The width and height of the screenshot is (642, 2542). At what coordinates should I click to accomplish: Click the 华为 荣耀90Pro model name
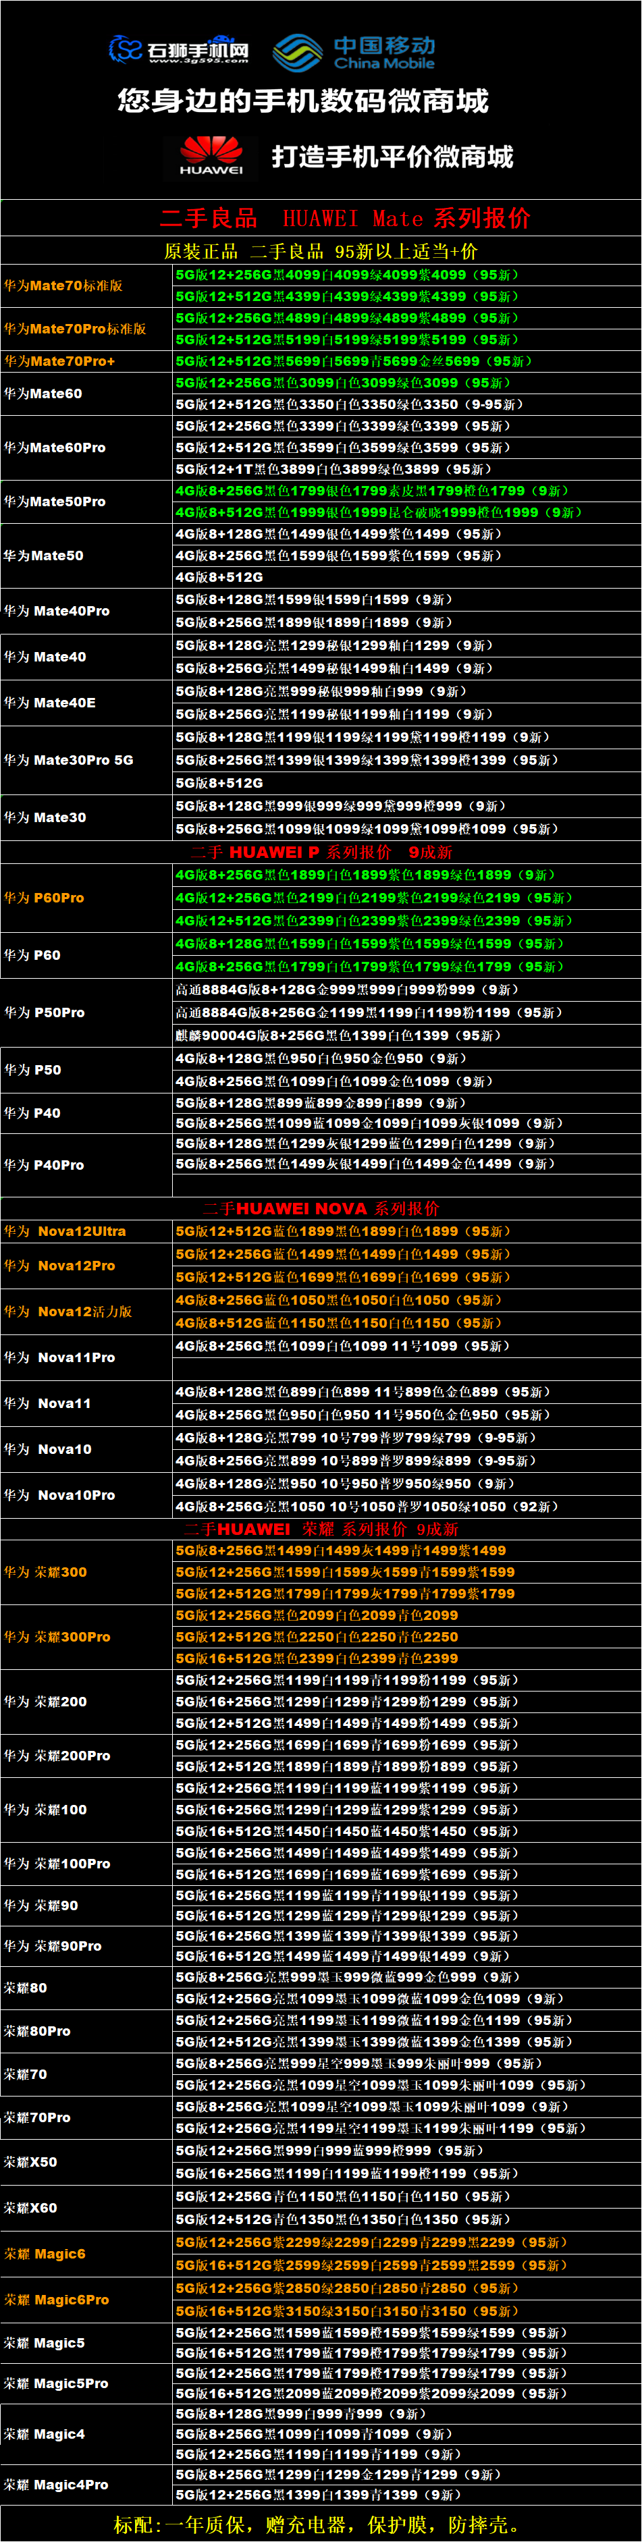pos(53,1946)
